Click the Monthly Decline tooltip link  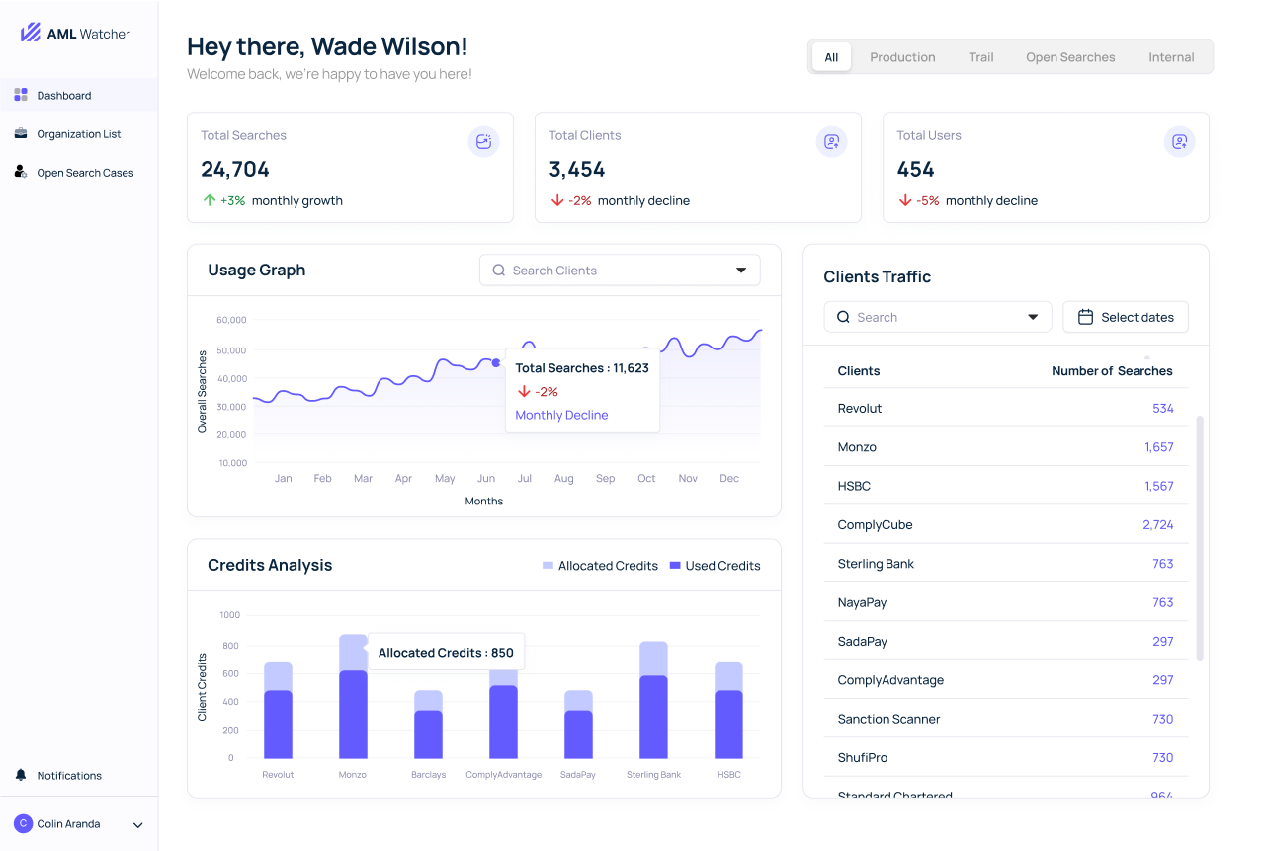(x=561, y=415)
